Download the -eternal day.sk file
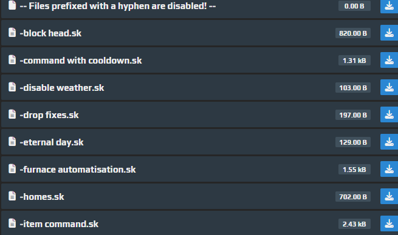The width and height of the screenshot is (398, 235). (x=389, y=142)
